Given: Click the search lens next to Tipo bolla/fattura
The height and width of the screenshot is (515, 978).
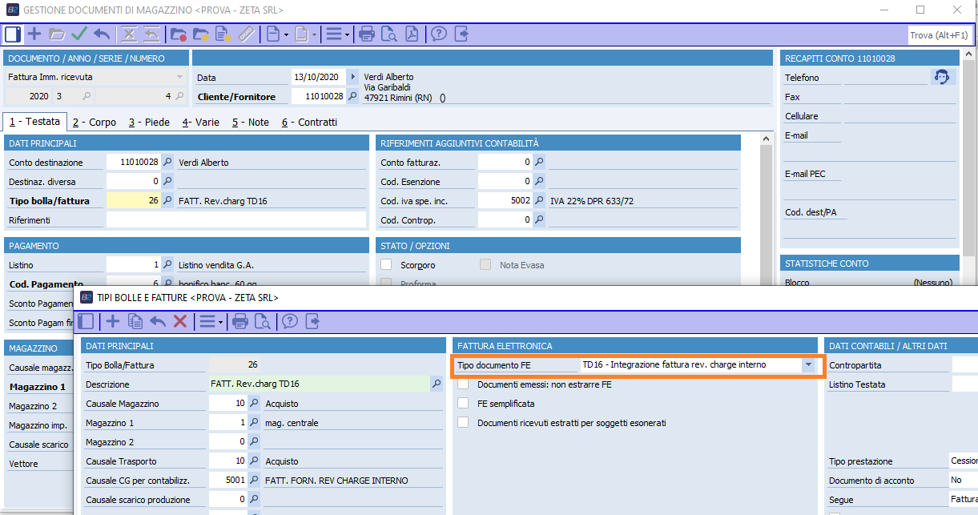Looking at the screenshot, I should 167,200.
